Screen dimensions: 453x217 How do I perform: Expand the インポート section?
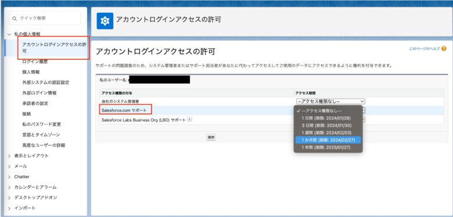9,208
